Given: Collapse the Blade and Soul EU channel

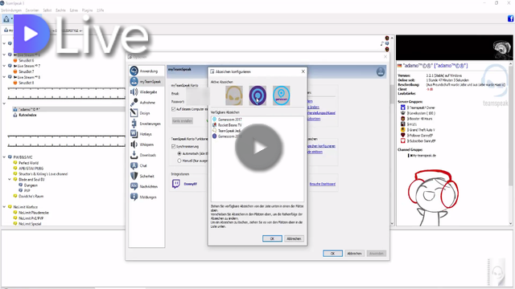Looking at the screenshot, I should [10, 180].
